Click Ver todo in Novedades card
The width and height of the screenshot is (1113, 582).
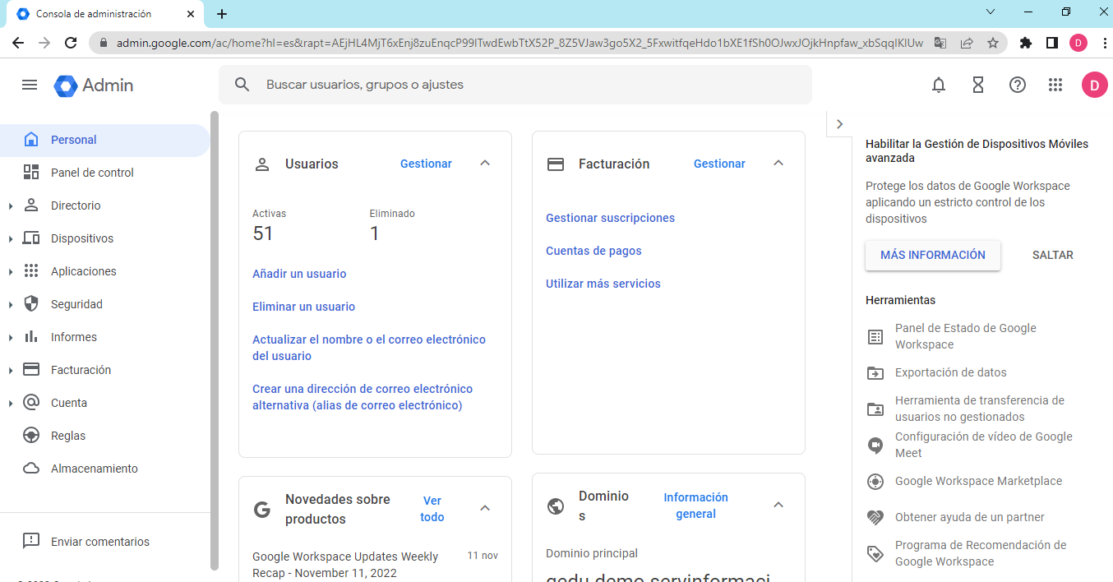[432, 509]
